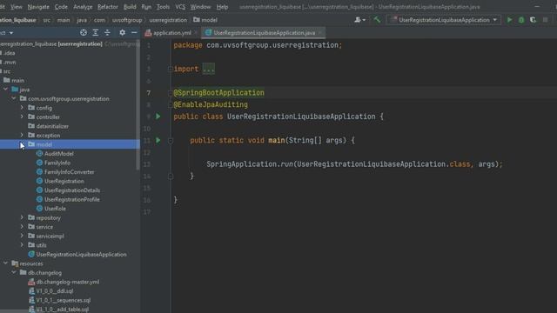Click uvsoftgroup breadcrumb in navigation bar
Image resolution: width=557 pixels, height=313 pixels.
click(127, 20)
